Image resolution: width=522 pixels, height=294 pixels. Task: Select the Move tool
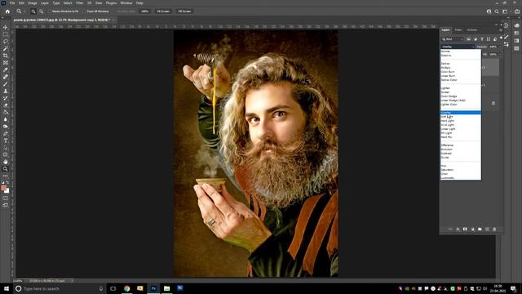tap(6, 27)
